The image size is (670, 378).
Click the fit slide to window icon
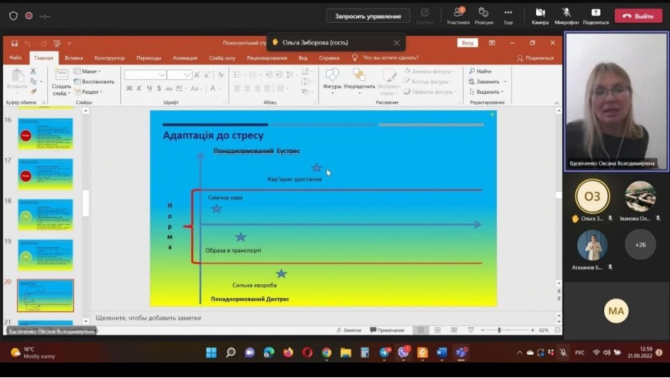pos(557,330)
